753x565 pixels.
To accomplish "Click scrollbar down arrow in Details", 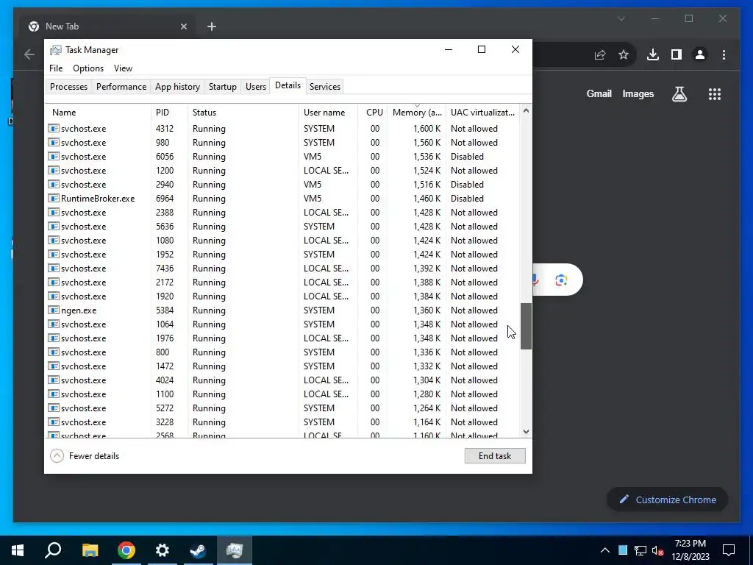I will [x=526, y=431].
